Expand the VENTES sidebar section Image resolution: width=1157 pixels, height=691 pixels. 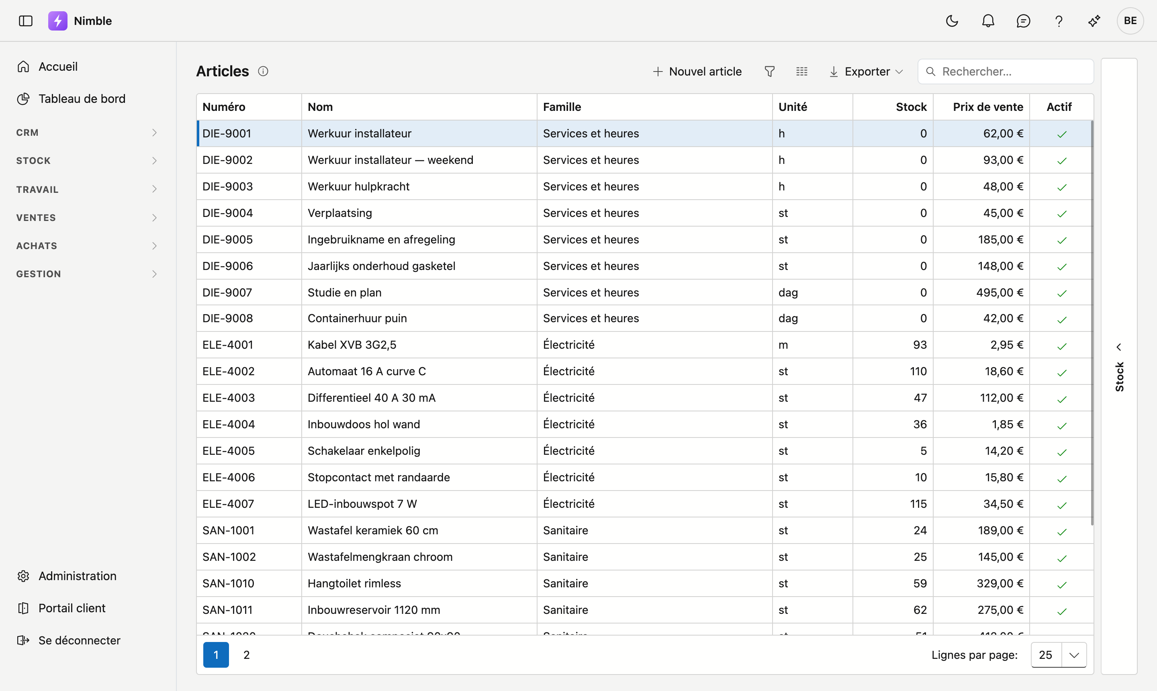[x=87, y=217]
